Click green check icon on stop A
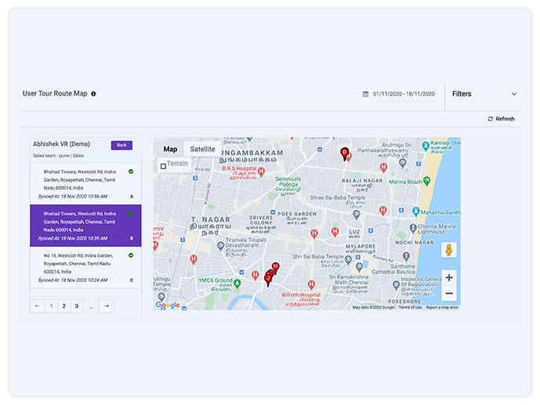 click(131, 172)
